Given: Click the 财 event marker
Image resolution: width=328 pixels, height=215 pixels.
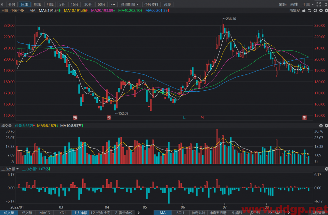Looking at the screenshot, I should tap(305, 118).
